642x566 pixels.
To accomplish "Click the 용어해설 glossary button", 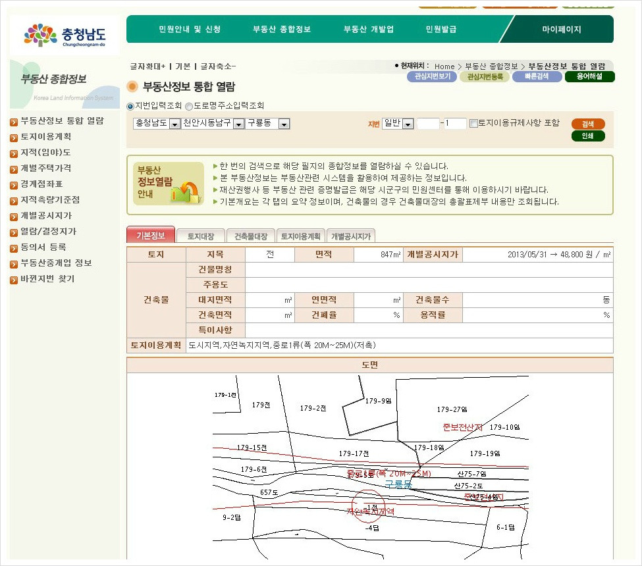I will [589, 76].
